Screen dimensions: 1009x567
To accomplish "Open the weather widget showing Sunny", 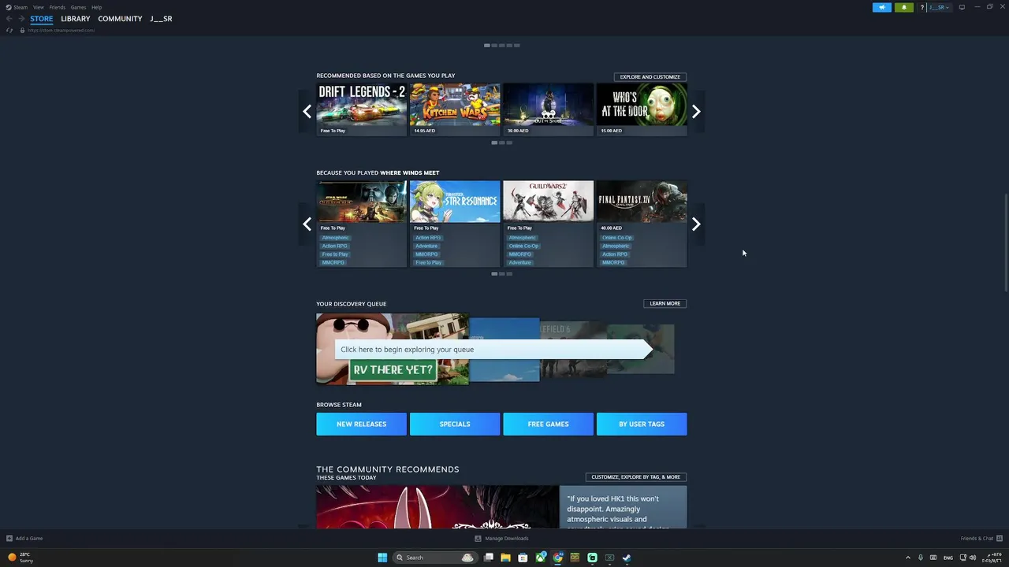I will [x=21, y=558].
